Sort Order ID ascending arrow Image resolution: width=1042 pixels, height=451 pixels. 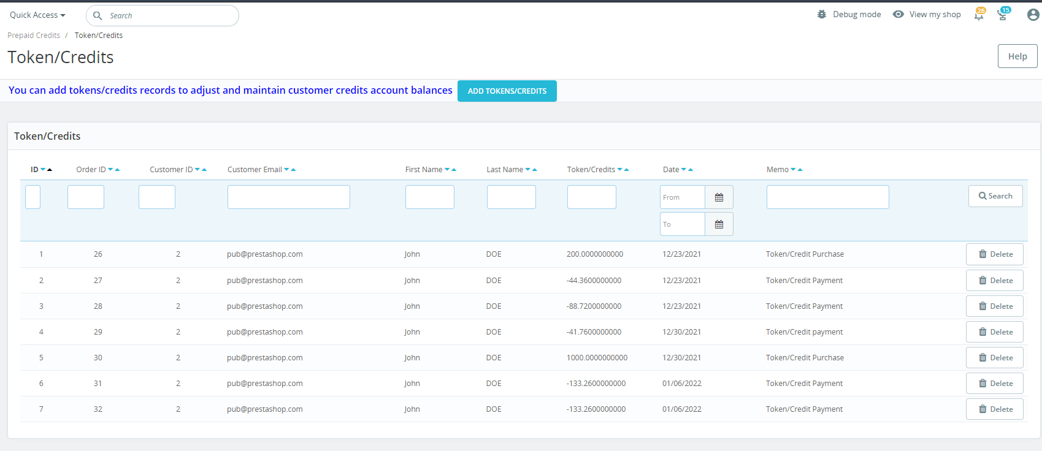[x=117, y=170]
